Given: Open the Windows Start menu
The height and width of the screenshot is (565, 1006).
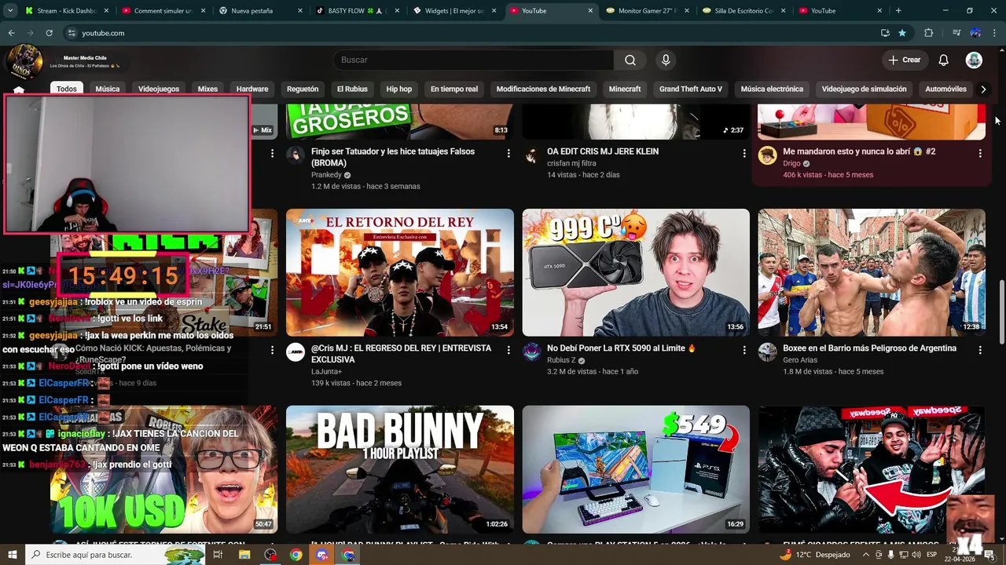Looking at the screenshot, I should (12, 555).
